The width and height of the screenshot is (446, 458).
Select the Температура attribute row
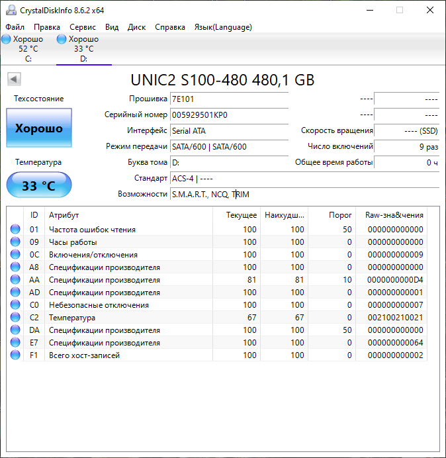(x=217, y=317)
